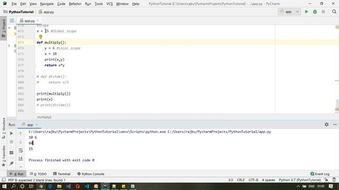The width and height of the screenshot is (339, 190).
Task: Toggle the Structure tool window sidebar tab
Action: 4,128
